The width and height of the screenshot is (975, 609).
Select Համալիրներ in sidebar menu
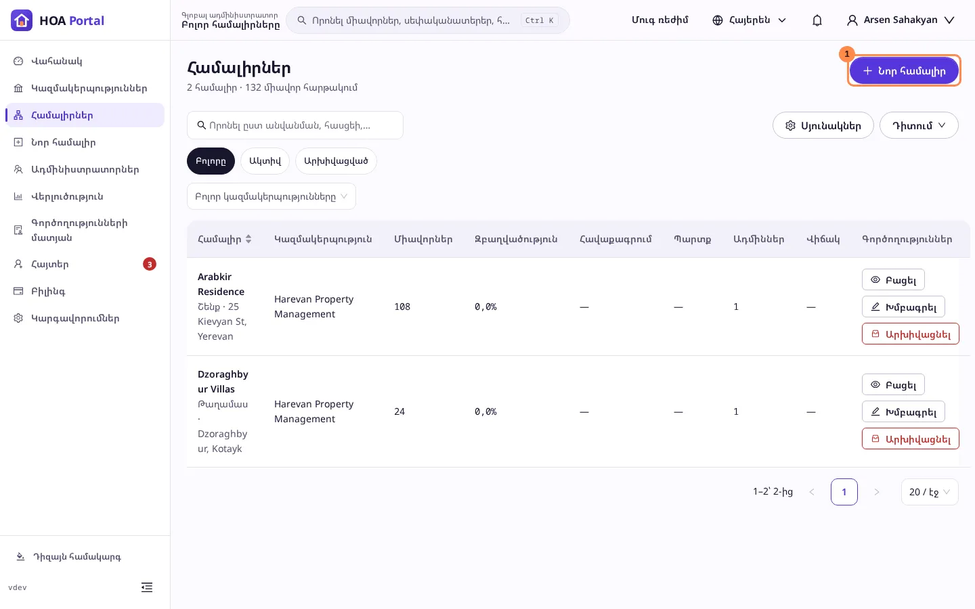(85, 115)
